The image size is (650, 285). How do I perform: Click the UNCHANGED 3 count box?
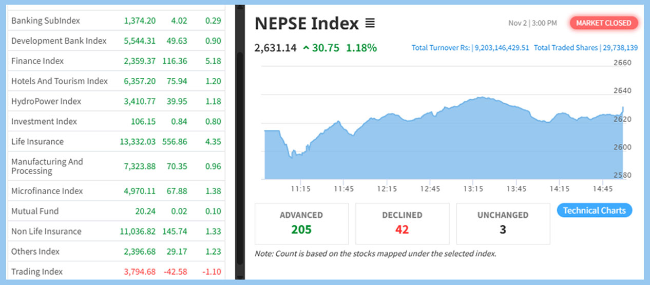pyautogui.click(x=503, y=223)
